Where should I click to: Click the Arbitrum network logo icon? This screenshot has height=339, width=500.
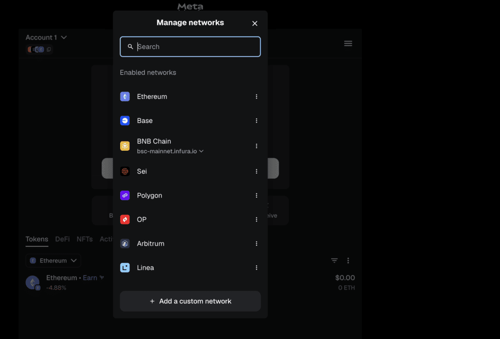click(125, 243)
